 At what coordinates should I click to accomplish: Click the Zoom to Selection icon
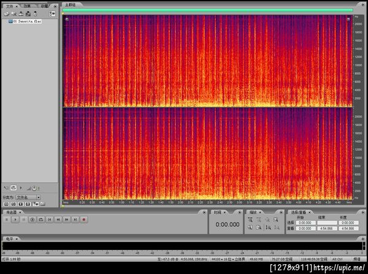[276, 220]
